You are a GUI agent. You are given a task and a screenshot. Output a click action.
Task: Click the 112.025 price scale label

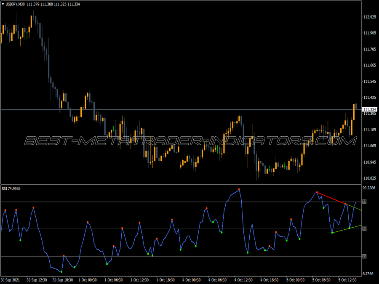(370, 17)
